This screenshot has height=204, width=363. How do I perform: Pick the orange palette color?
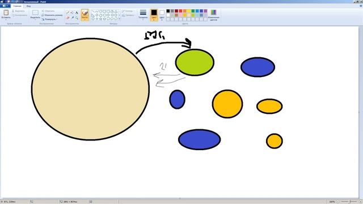click(x=185, y=11)
